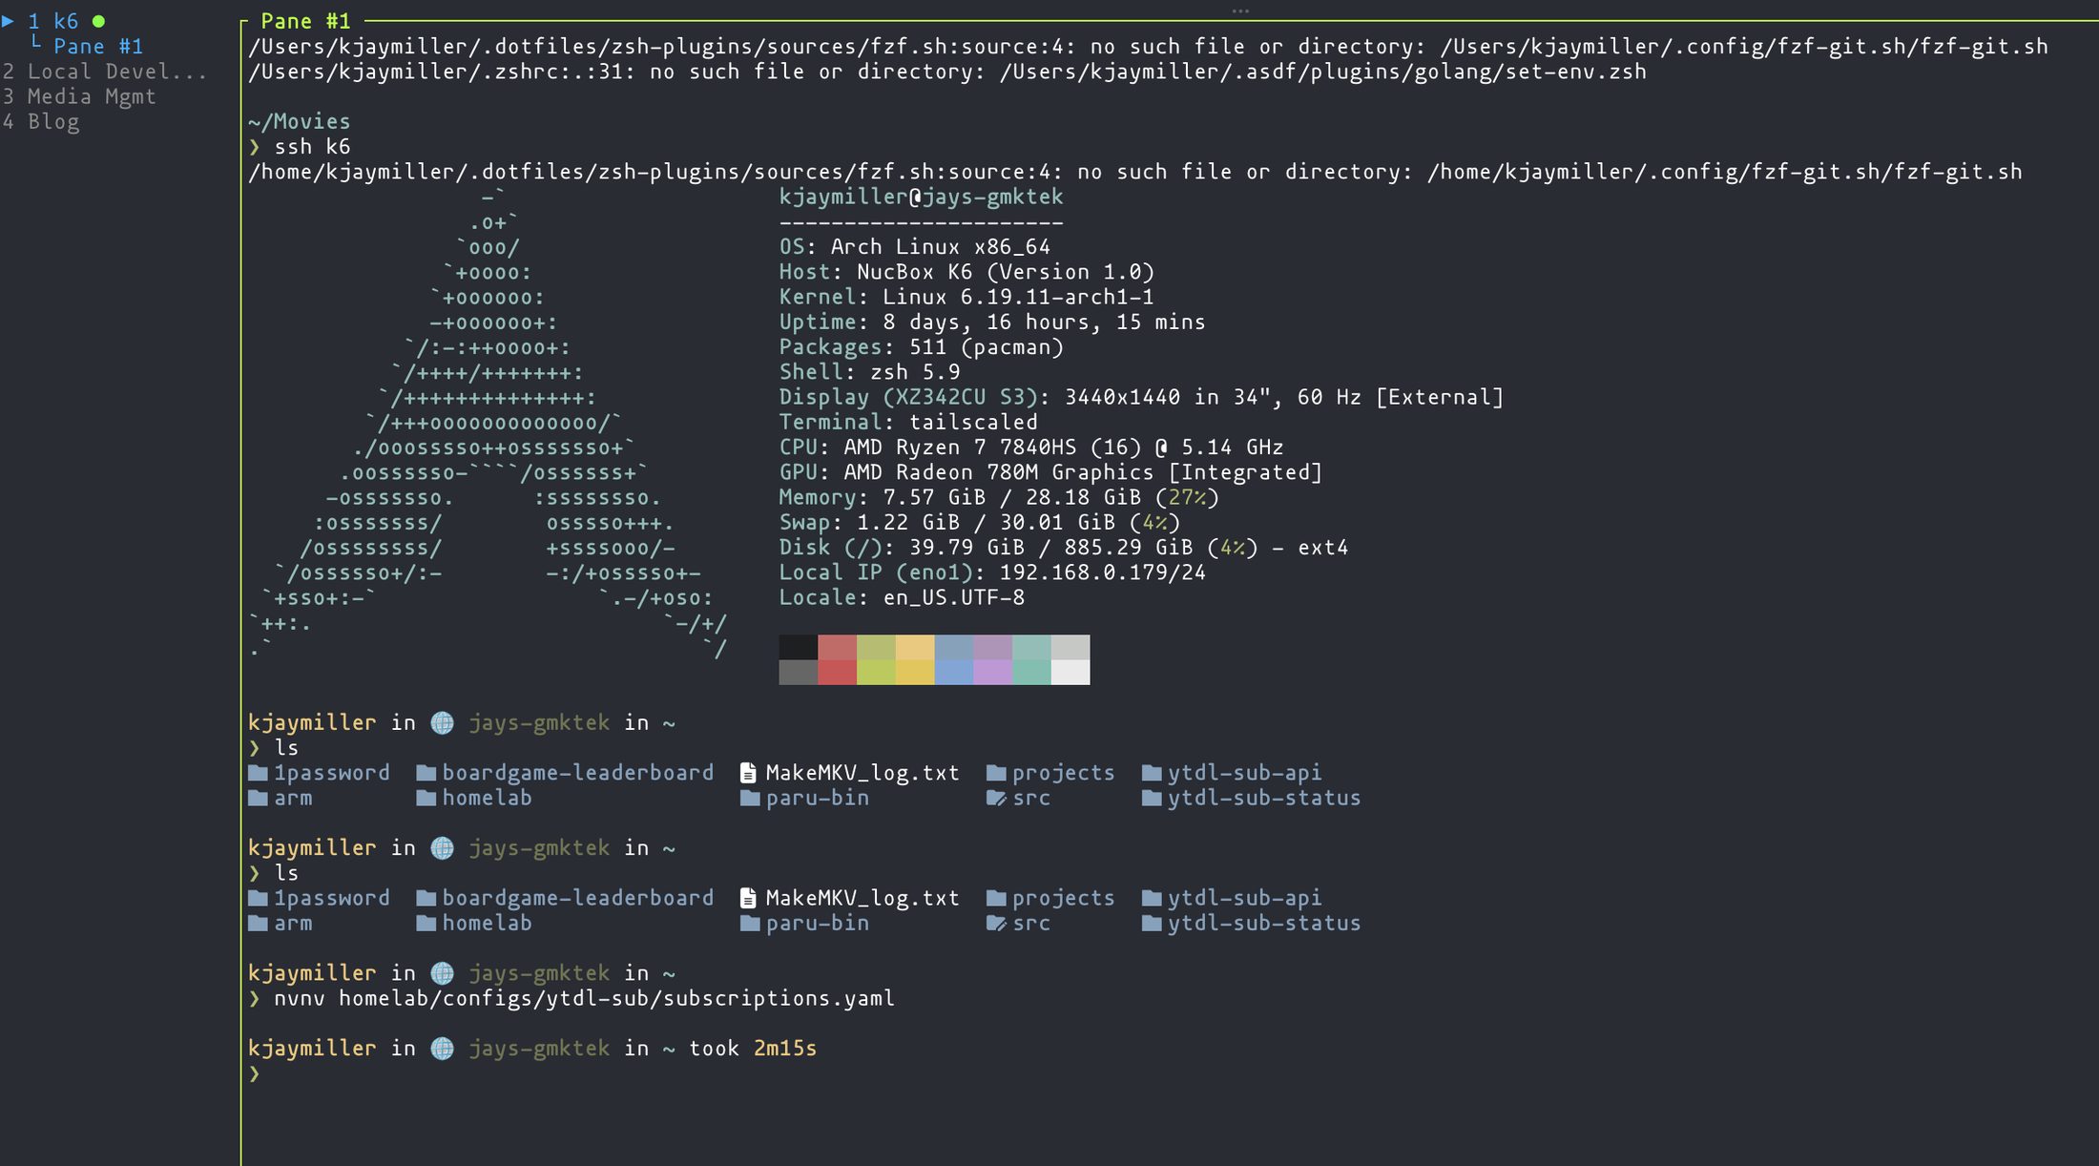
Task: Click the three-dot handle at top center
Action: 1239,11
